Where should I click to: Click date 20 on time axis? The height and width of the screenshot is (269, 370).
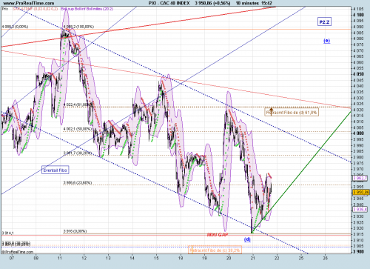coord(229,258)
